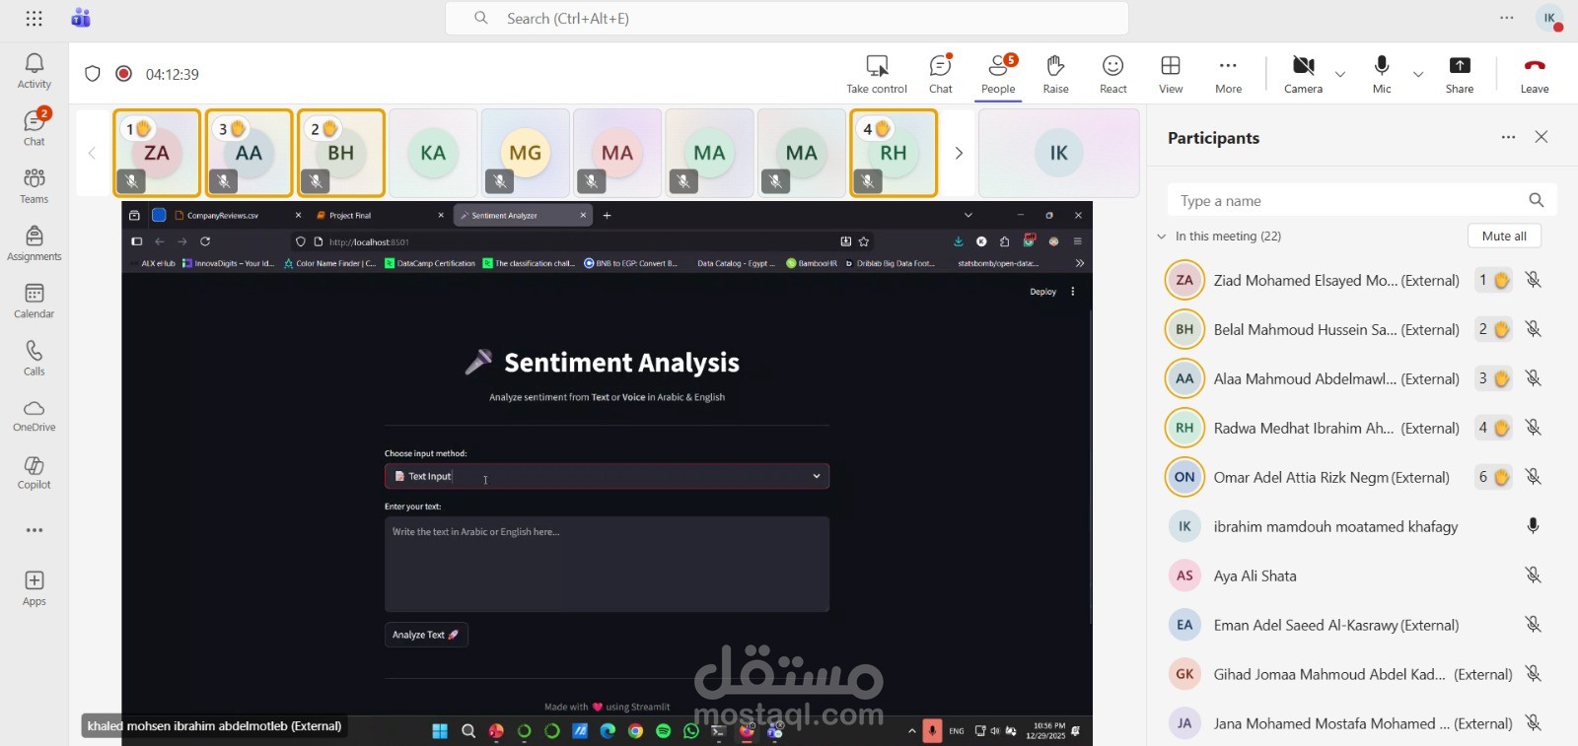1578x746 pixels.
Task: Select ZA participant video tile
Action: [x=157, y=153]
